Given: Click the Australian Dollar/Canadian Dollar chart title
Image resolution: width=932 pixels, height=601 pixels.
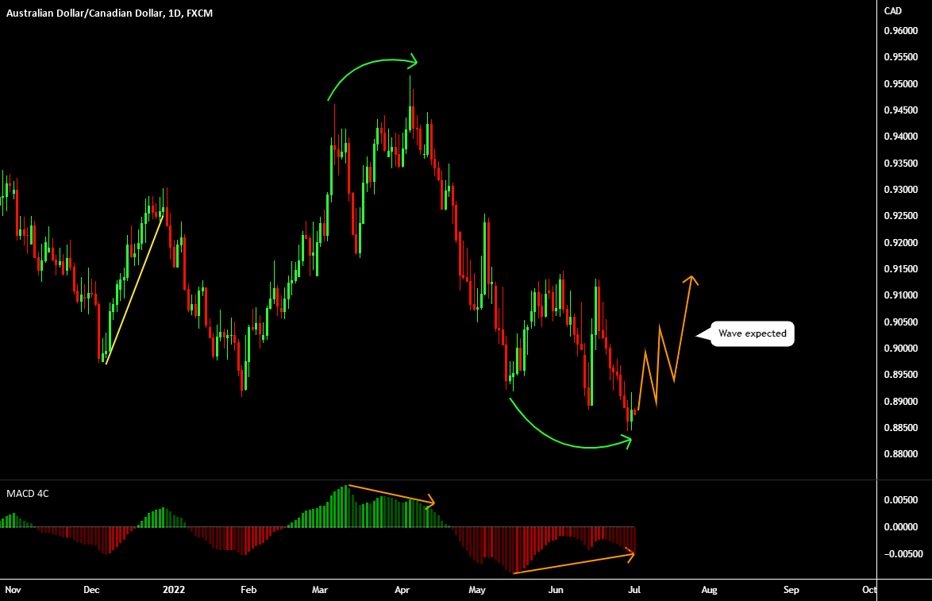Looking at the screenshot, I should [110, 13].
